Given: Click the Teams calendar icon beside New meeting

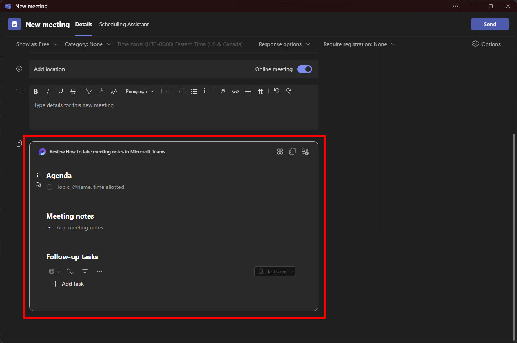Looking at the screenshot, I should click(14, 24).
